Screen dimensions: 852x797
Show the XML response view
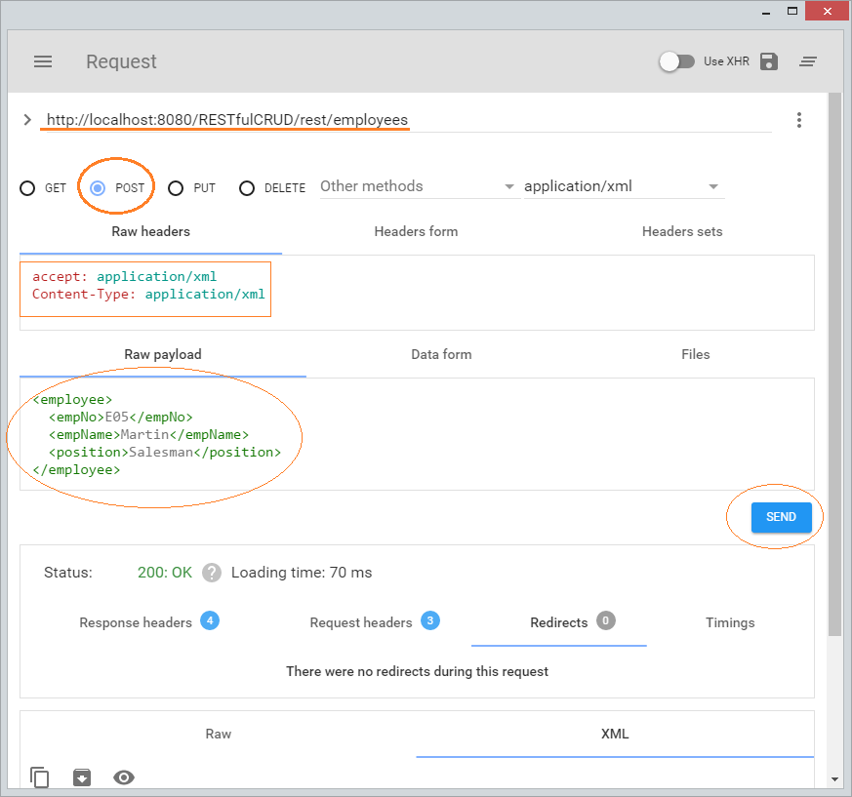(615, 734)
